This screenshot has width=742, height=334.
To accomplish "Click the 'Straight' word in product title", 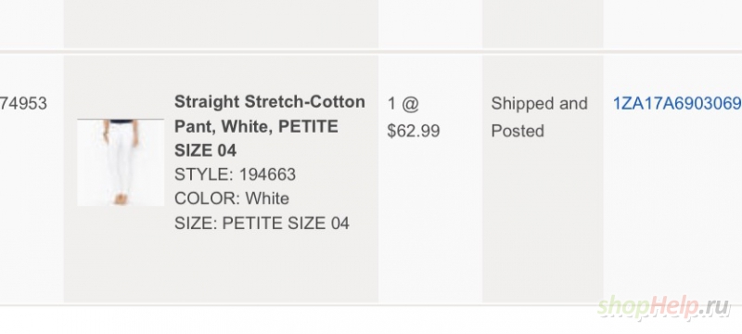I will coord(207,103).
